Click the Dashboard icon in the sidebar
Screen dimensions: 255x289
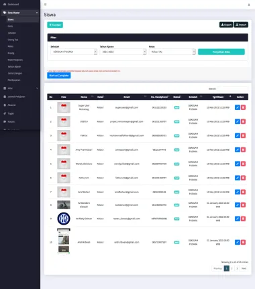[5, 4]
